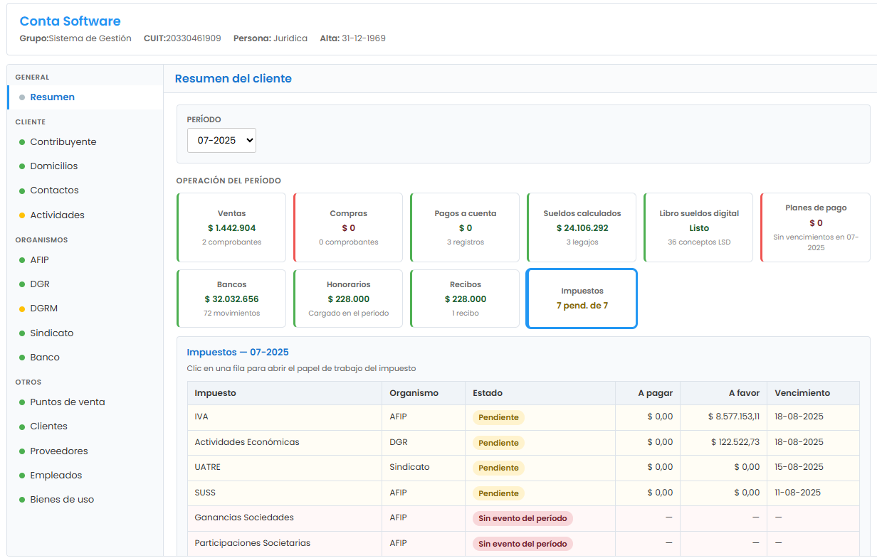Click the Impuesto column header

click(x=285, y=393)
